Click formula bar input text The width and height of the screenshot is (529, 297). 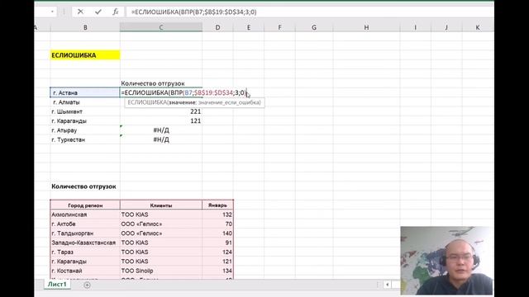pos(194,12)
